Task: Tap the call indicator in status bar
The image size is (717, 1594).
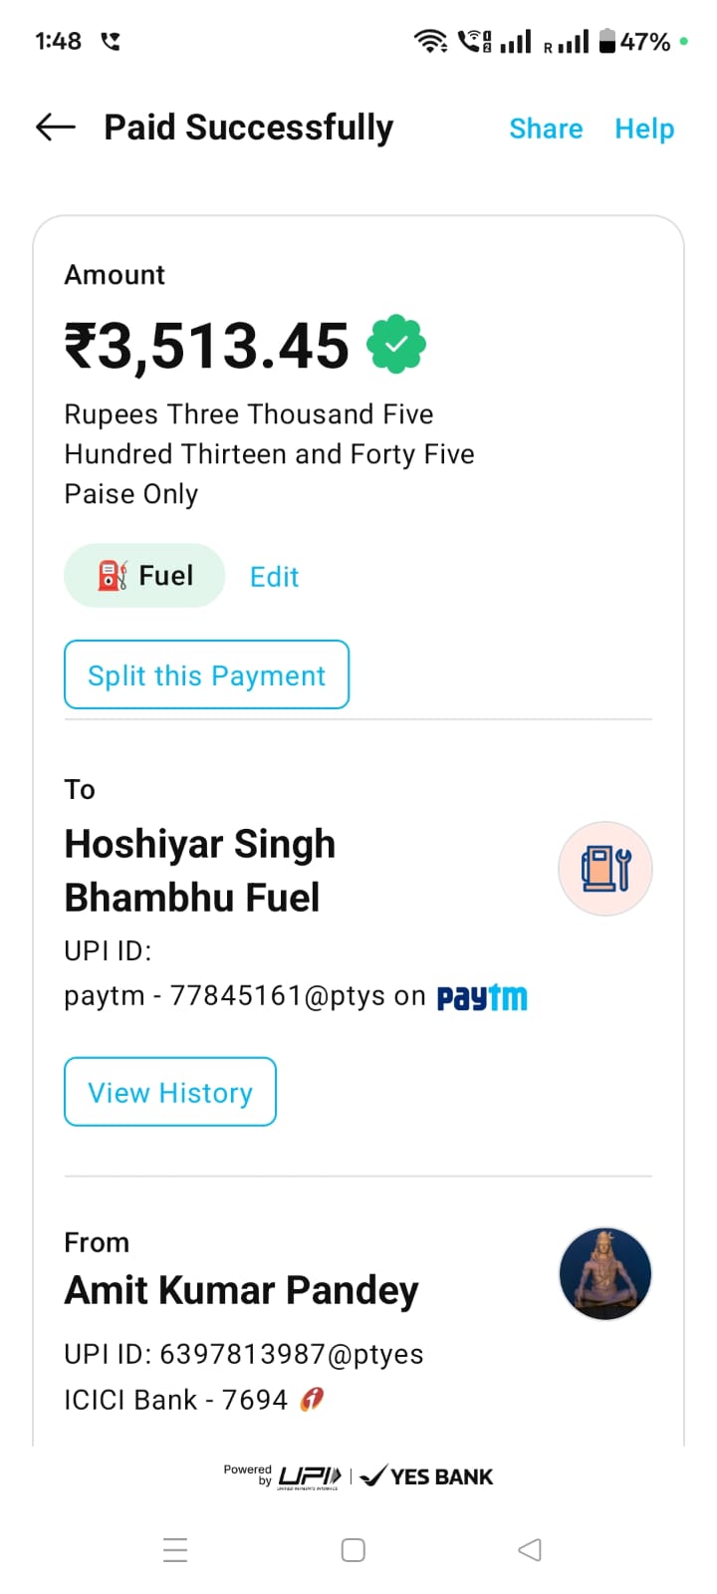Action: [x=111, y=41]
